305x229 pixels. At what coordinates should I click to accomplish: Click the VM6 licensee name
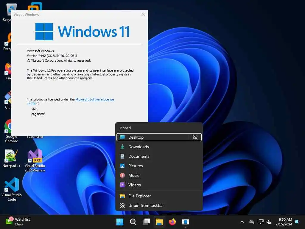pyautogui.click(x=35, y=109)
